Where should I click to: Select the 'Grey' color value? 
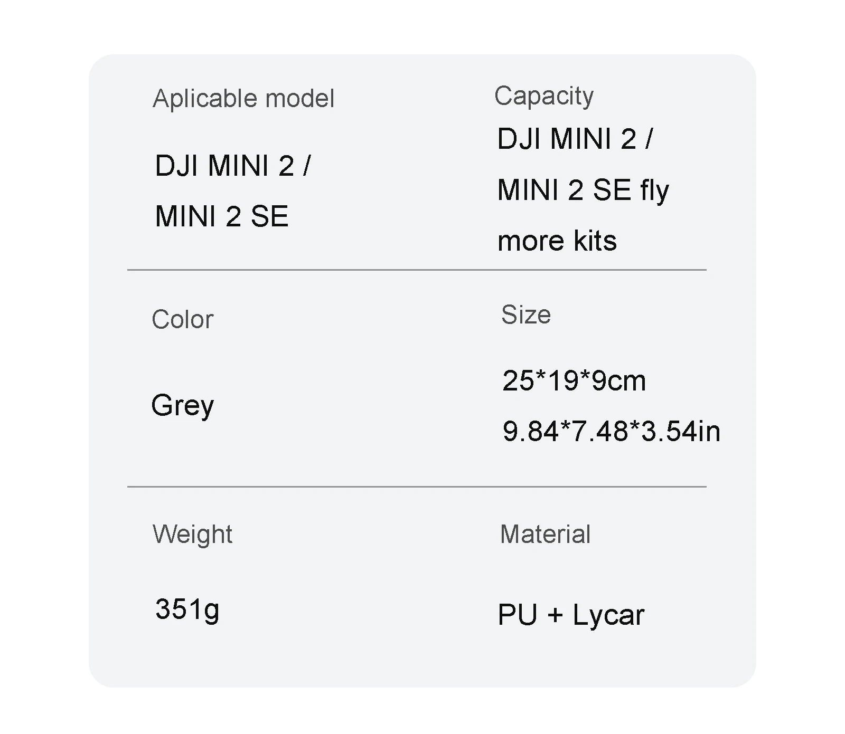pyautogui.click(x=183, y=406)
